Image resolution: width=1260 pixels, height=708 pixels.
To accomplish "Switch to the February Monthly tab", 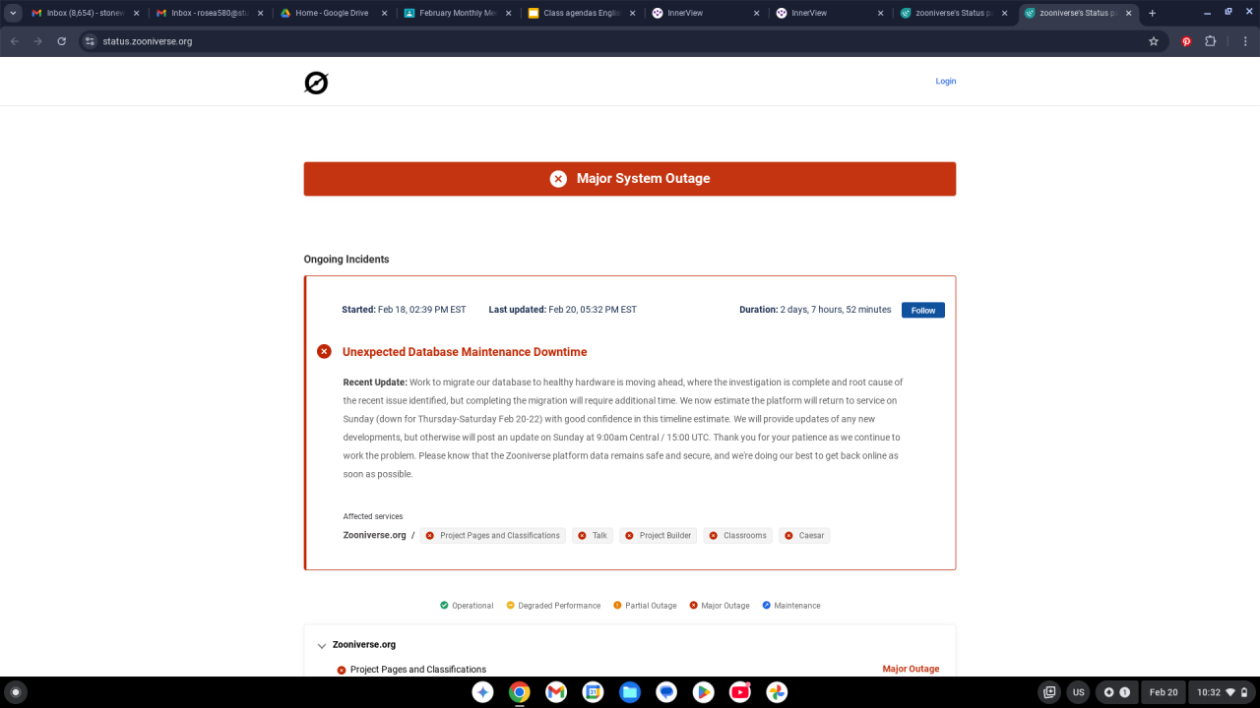I will [x=458, y=14].
